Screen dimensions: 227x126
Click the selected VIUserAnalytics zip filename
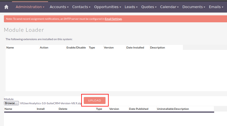tap(51, 103)
